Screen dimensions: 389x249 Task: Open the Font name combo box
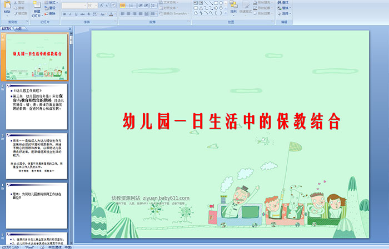(x=74, y=6)
